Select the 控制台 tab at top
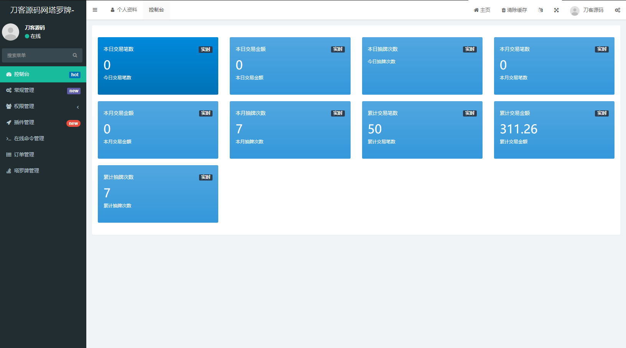This screenshot has width=626, height=348. tap(156, 10)
